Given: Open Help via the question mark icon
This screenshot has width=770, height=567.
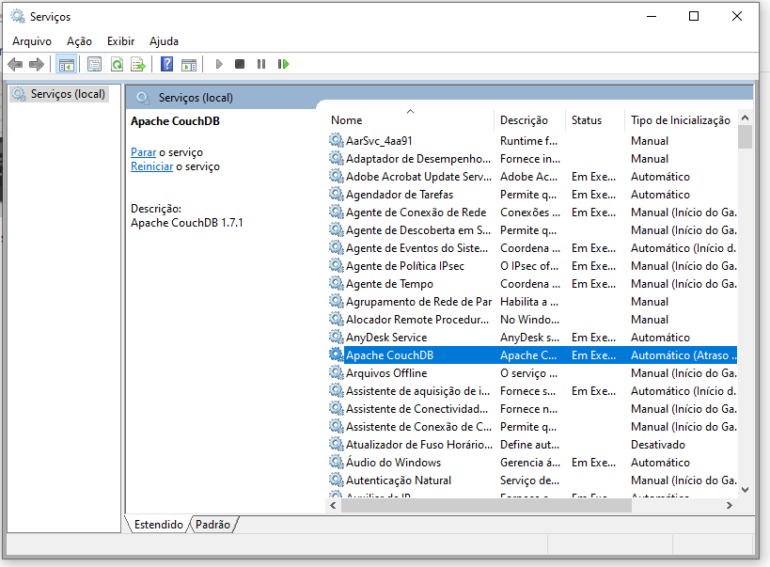Looking at the screenshot, I should click(166, 64).
